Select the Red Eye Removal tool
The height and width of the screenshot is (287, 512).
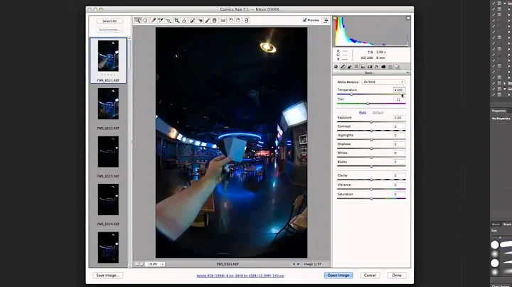click(200, 20)
